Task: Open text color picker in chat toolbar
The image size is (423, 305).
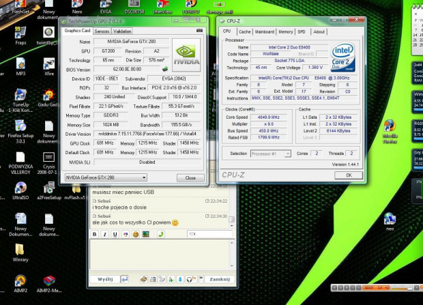Action: tap(125, 234)
